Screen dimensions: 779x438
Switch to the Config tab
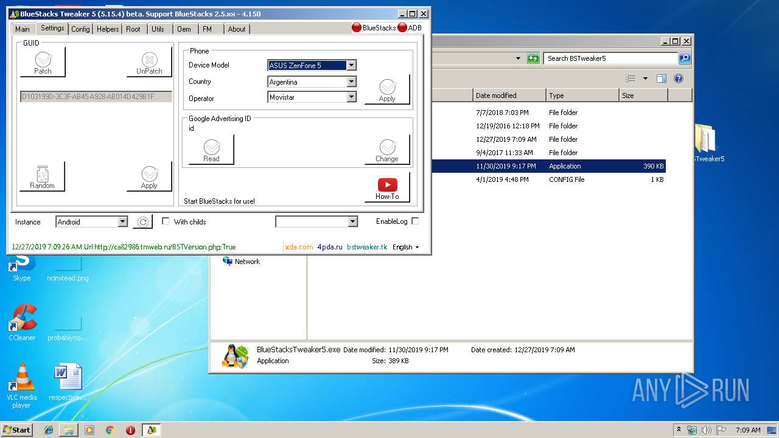point(80,29)
